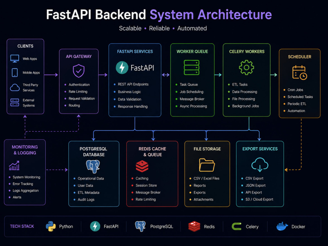Click the REDIS CACHE & QUEUE heading
The width and height of the screenshot is (328, 246).
[x=152, y=152]
